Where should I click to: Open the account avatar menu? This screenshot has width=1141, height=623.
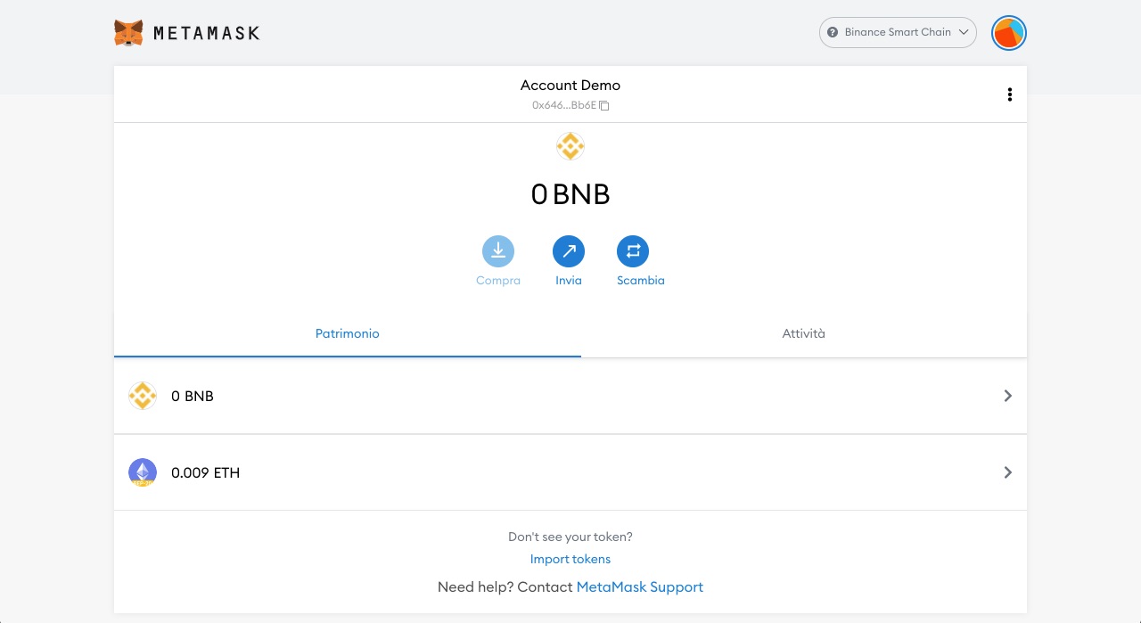(1009, 33)
